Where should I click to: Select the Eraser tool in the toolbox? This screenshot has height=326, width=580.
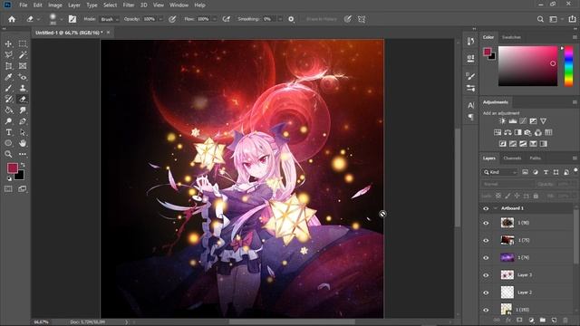(x=23, y=99)
